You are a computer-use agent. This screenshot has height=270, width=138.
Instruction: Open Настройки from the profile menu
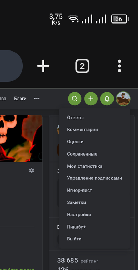[79, 215]
